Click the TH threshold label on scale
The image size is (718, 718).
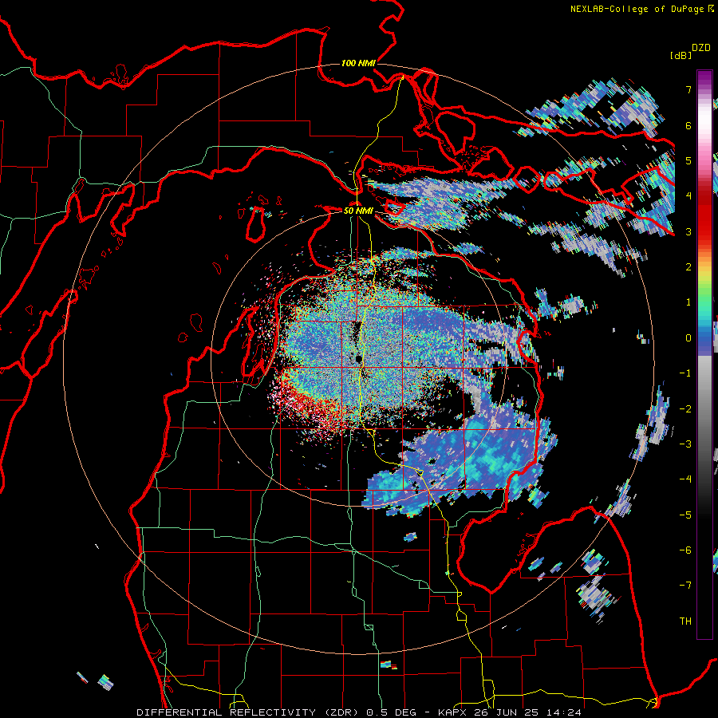pyautogui.click(x=685, y=621)
